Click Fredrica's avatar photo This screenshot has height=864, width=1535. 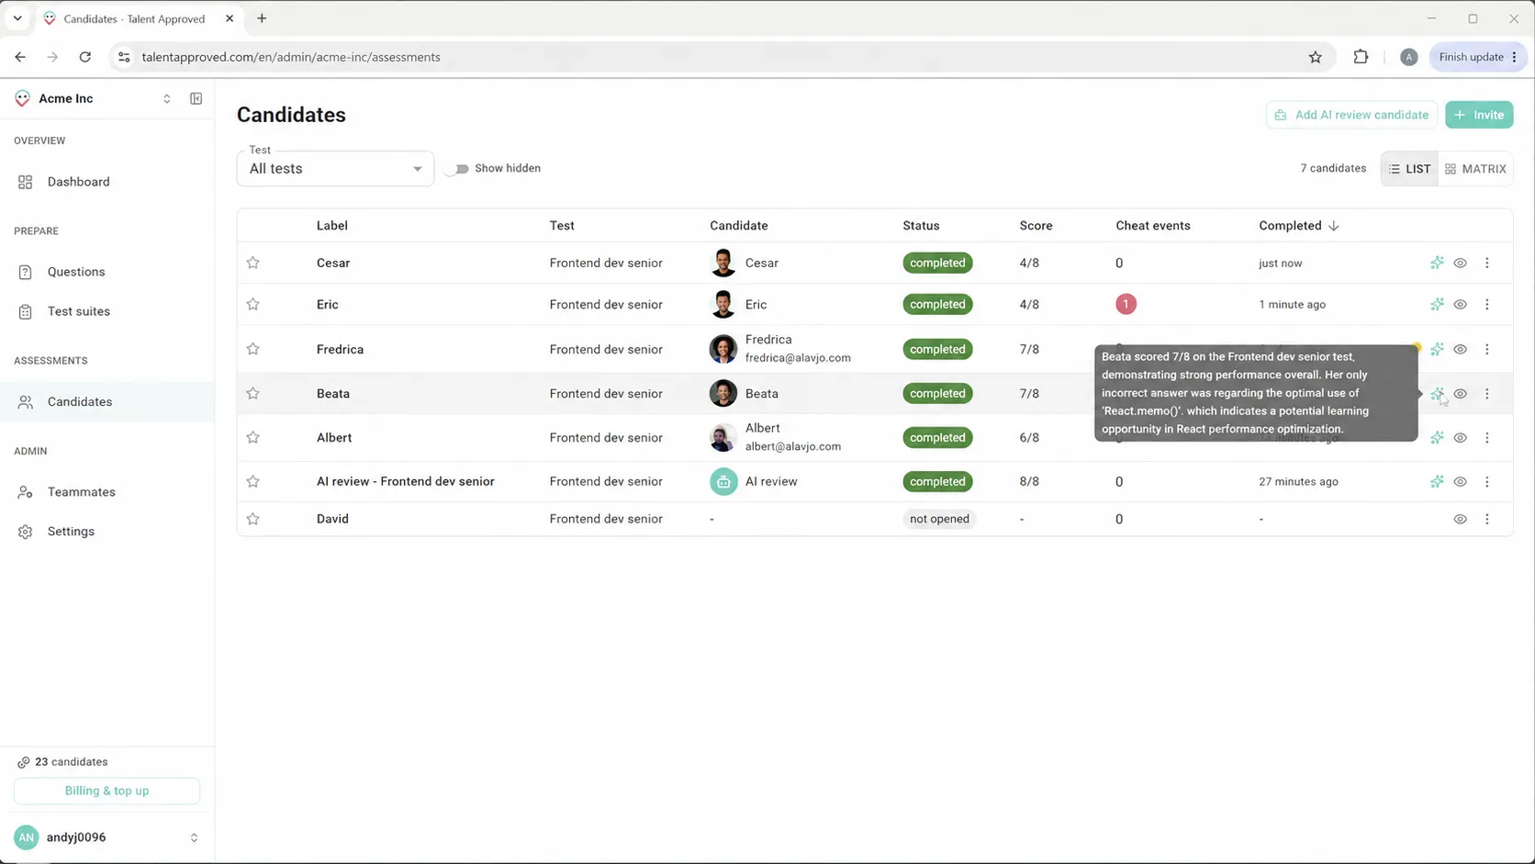pyautogui.click(x=723, y=349)
